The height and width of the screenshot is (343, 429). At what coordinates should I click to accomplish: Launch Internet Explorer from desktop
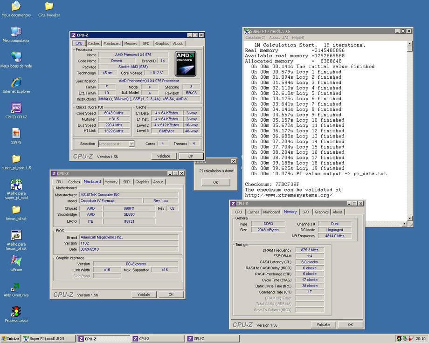pos(16,82)
